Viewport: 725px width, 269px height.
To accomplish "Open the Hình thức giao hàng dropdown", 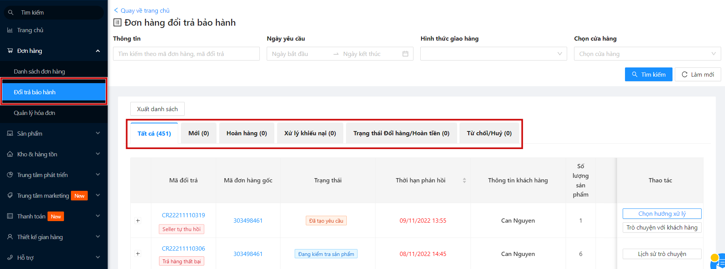I will 493,54.
